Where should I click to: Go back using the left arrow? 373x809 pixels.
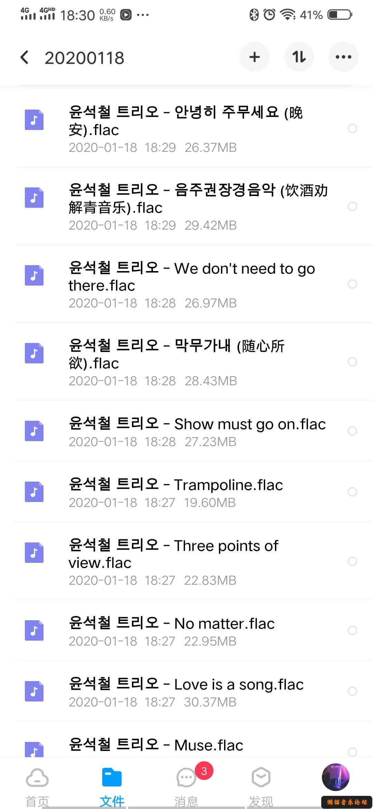(25, 57)
